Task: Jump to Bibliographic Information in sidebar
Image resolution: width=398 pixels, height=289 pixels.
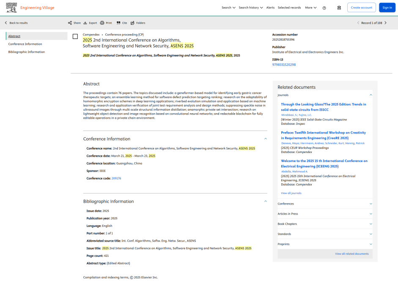Action: [x=26, y=52]
